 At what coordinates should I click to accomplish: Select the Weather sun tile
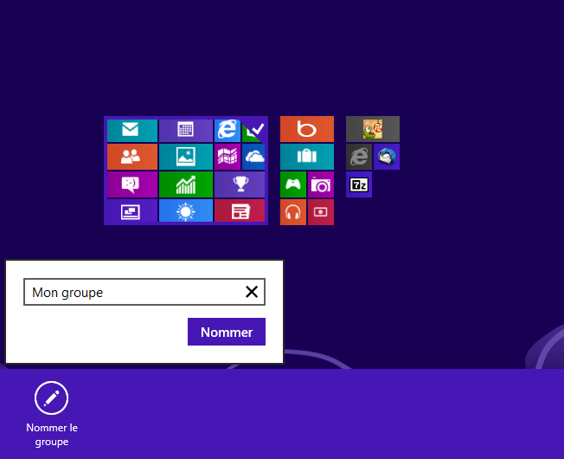(x=186, y=211)
